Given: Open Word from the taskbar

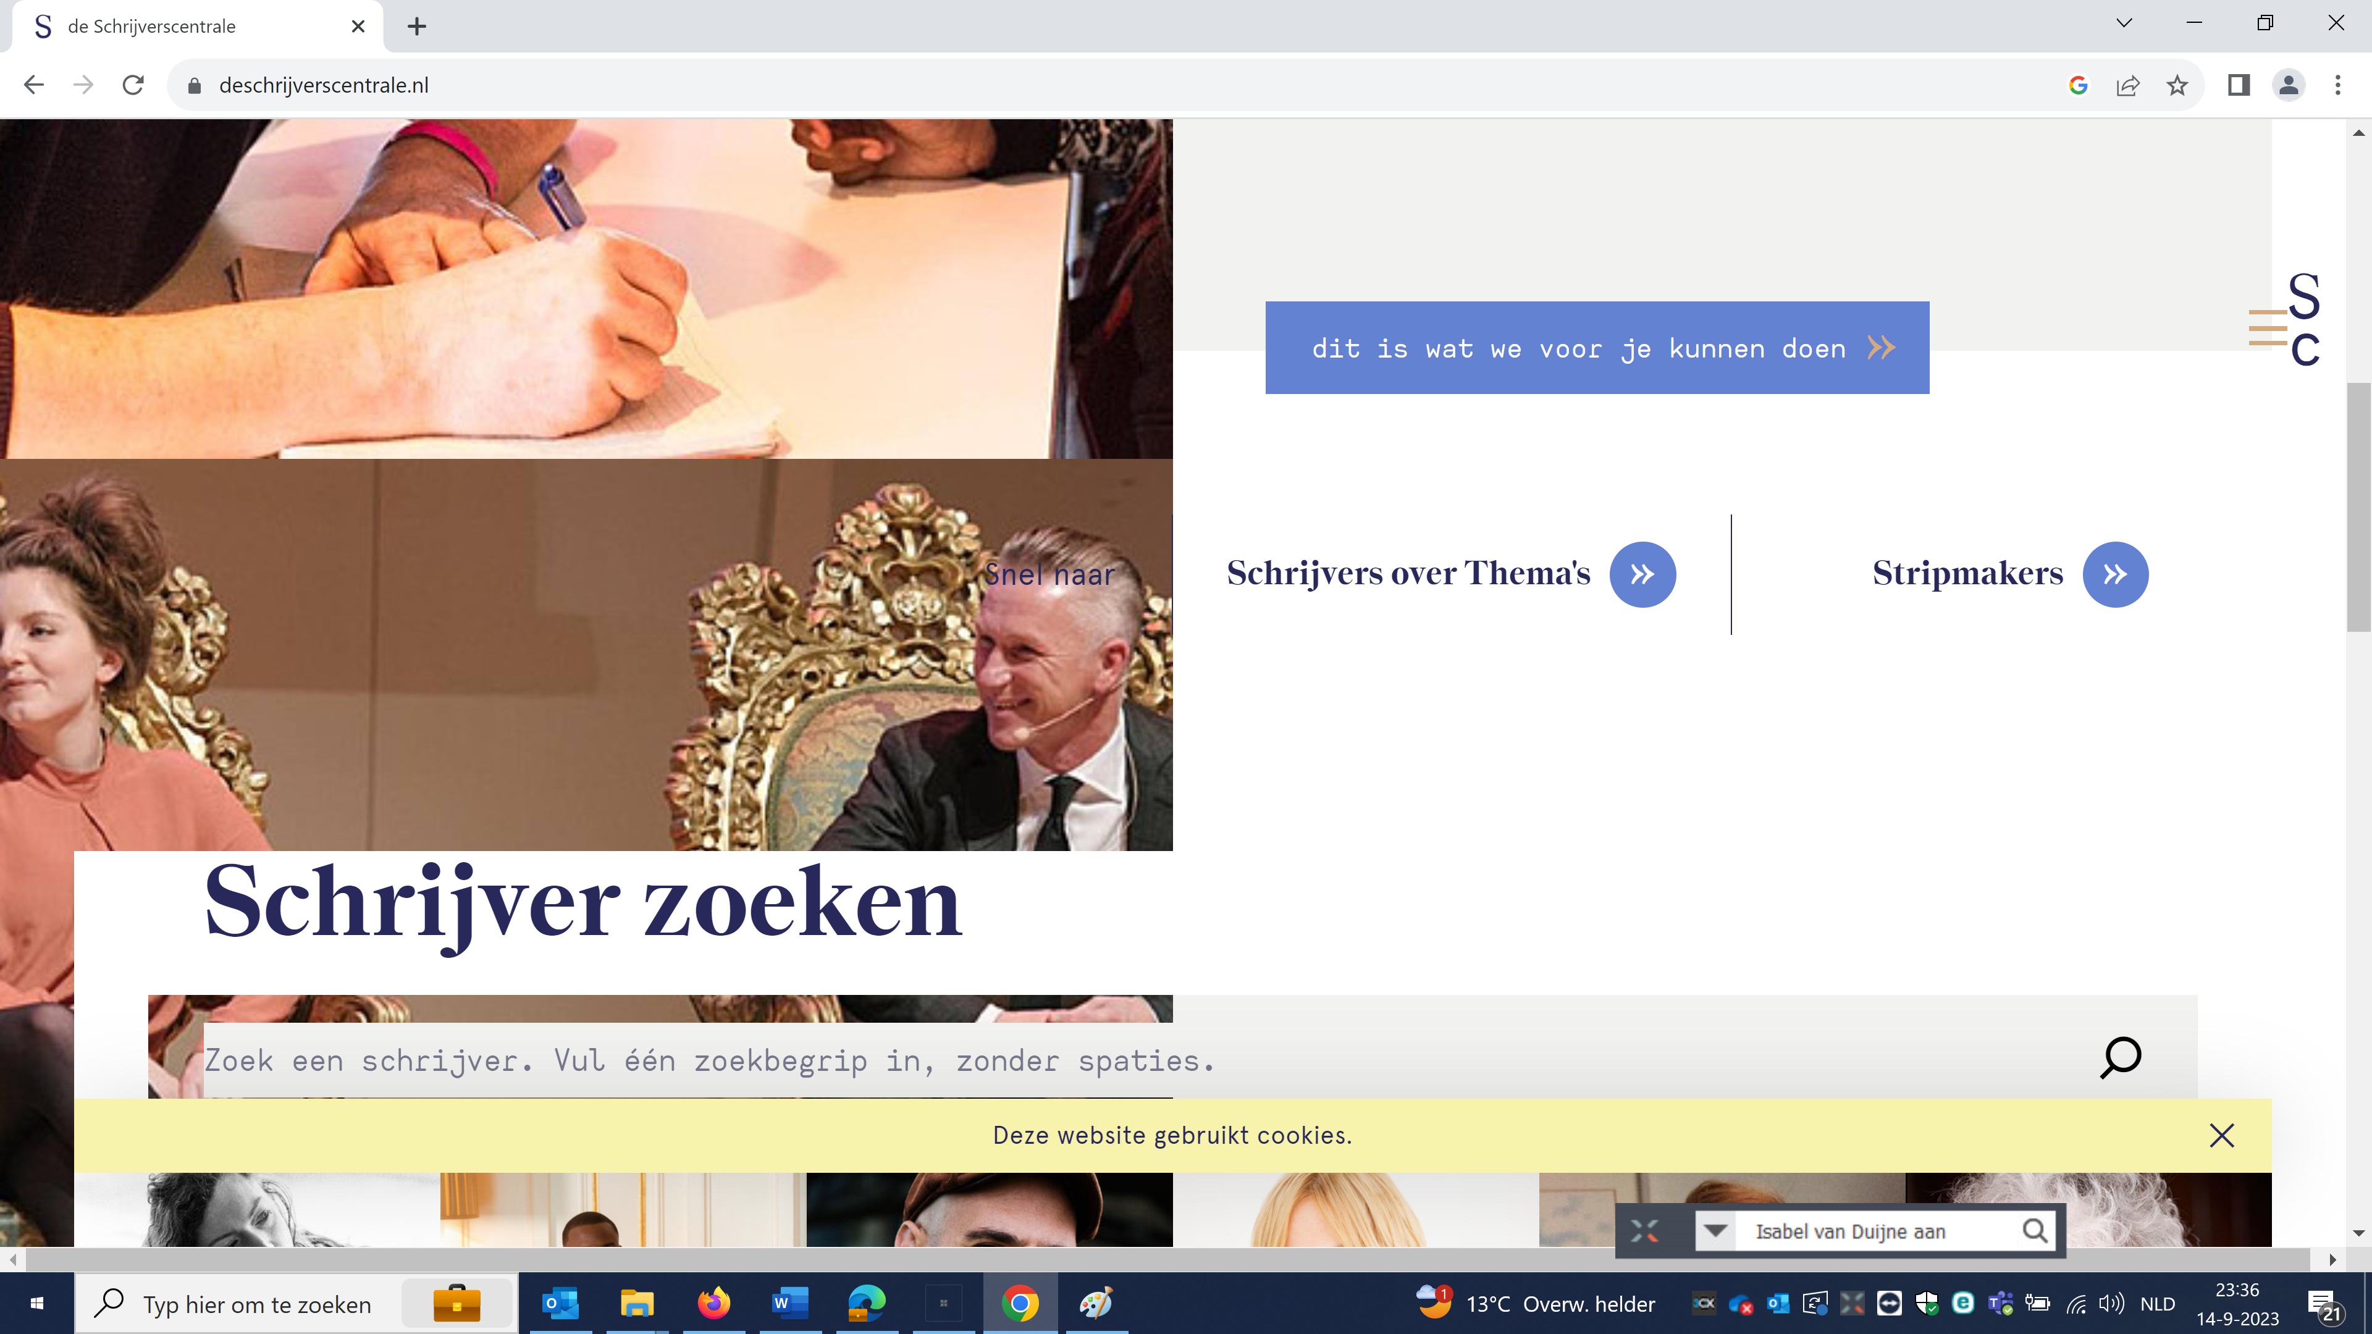Looking at the screenshot, I should click(x=790, y=1304).
